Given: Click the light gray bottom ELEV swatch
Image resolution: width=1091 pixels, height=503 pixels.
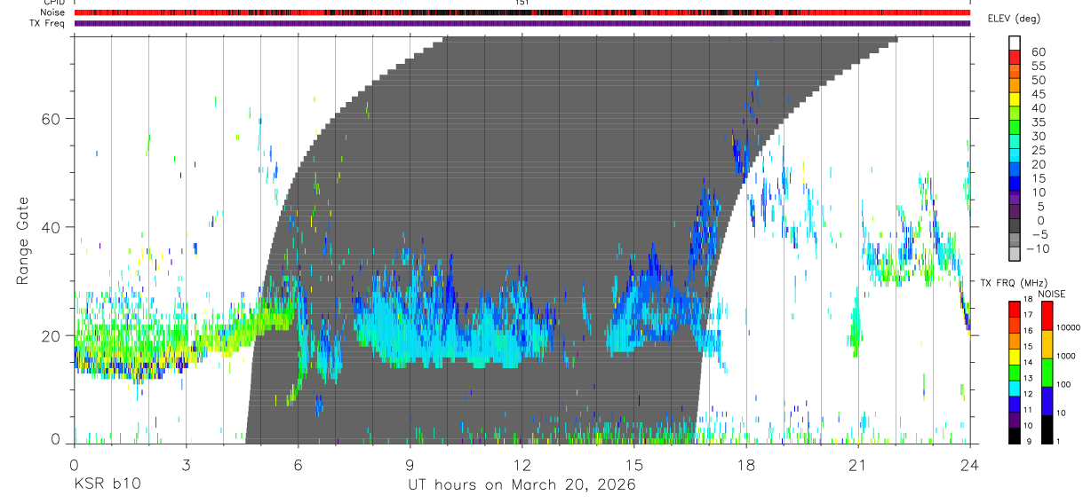Looking at the screenshot, I should 1015,253.
